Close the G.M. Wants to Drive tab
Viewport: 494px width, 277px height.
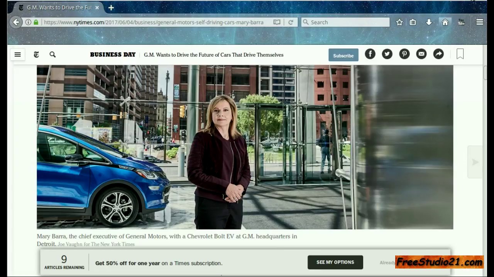pyautogui.click(x=97, y=8)
